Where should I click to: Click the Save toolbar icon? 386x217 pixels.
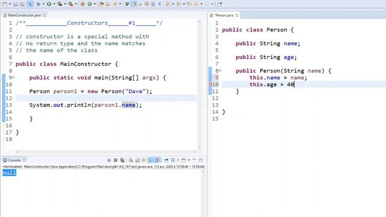coord(15,4)
